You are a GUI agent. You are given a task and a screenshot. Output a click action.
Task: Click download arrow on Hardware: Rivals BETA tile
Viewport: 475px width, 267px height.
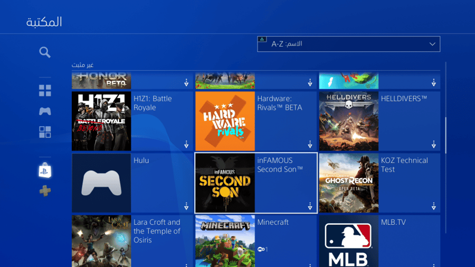click(x=310, y=144)
